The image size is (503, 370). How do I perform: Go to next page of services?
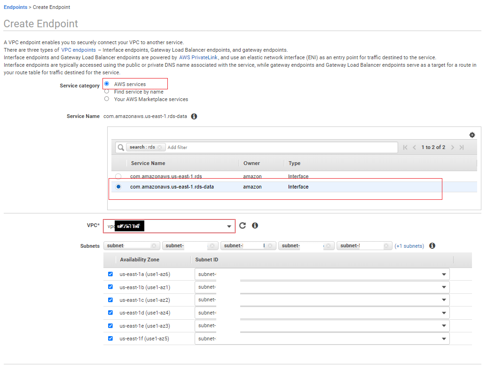452,147
